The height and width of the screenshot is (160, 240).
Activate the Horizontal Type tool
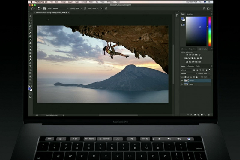coord(30,66)
